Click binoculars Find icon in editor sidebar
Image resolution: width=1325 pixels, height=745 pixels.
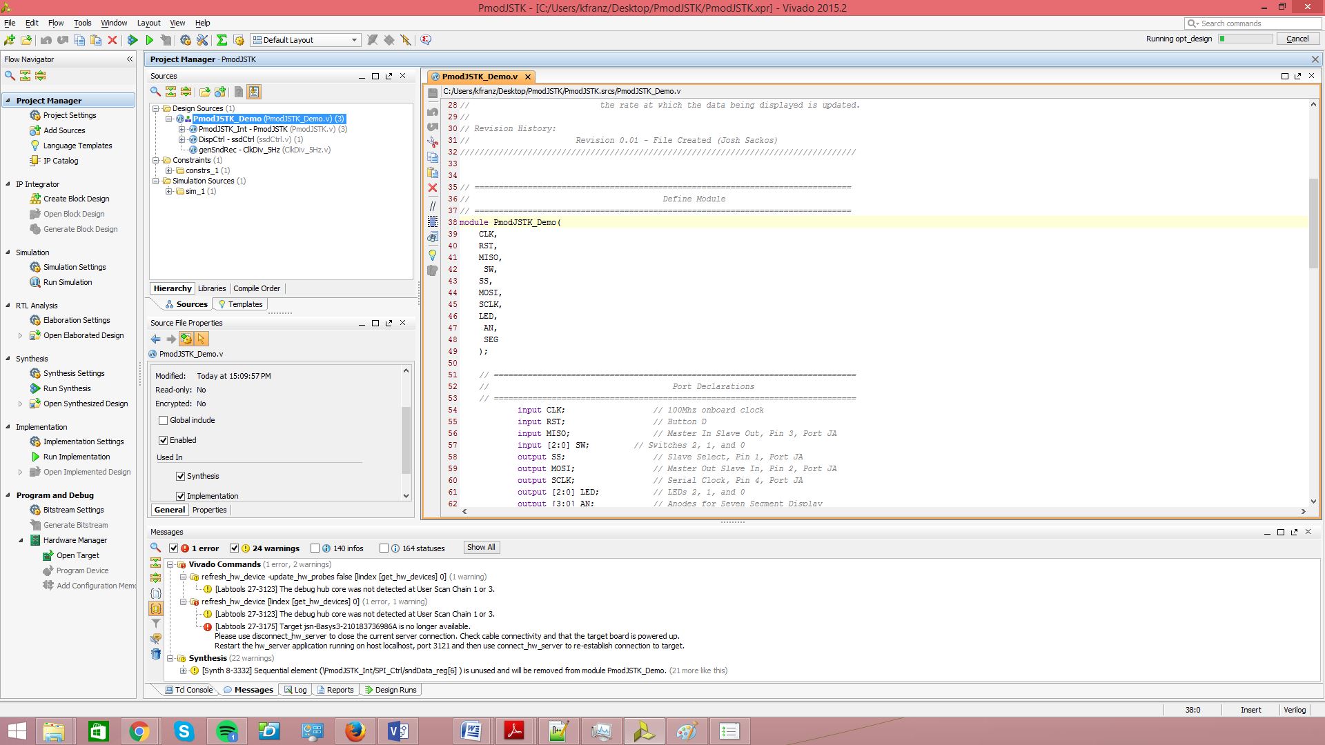click(433, 237)
